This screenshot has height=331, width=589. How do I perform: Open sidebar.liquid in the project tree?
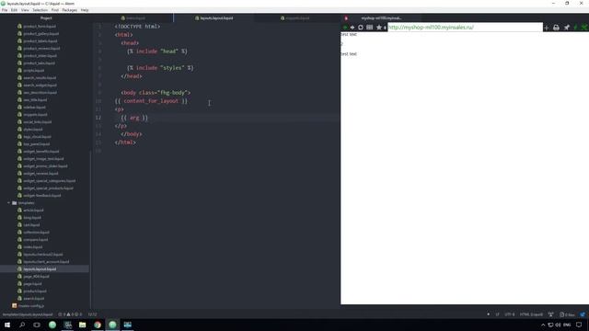tap(35, 108)
